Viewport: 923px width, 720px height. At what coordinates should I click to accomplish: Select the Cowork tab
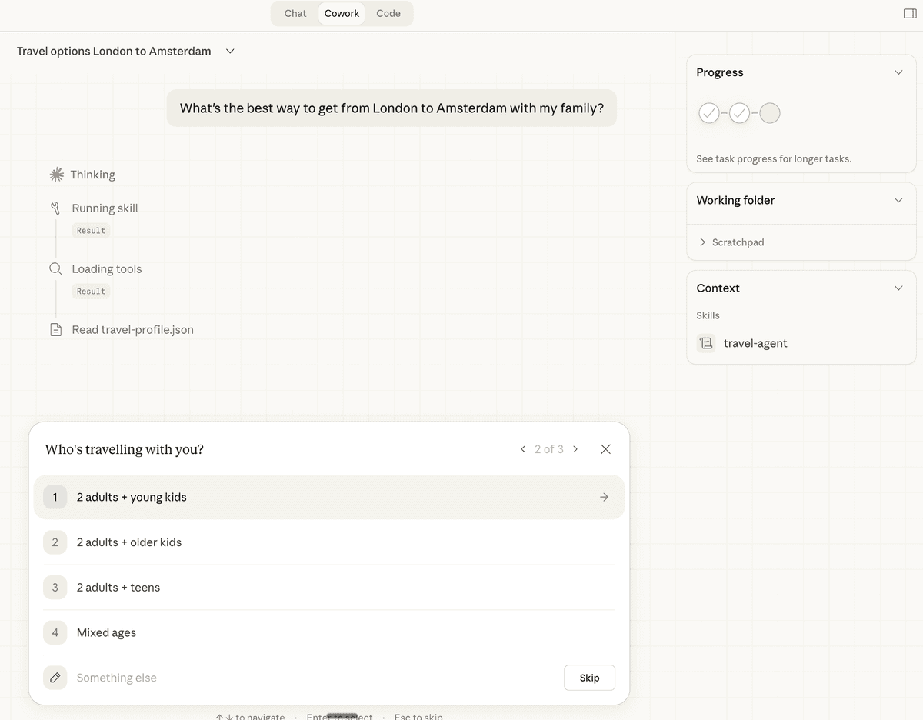coord(342,13)
